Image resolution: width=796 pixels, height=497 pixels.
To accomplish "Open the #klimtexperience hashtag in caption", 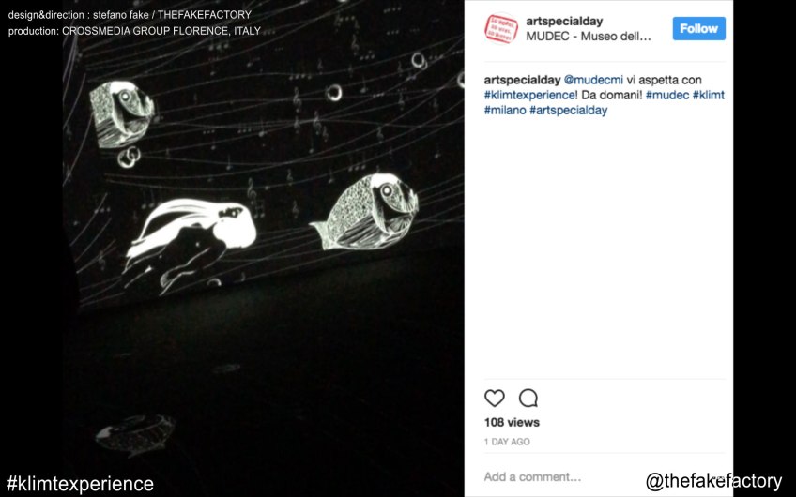I will (529, 96).
